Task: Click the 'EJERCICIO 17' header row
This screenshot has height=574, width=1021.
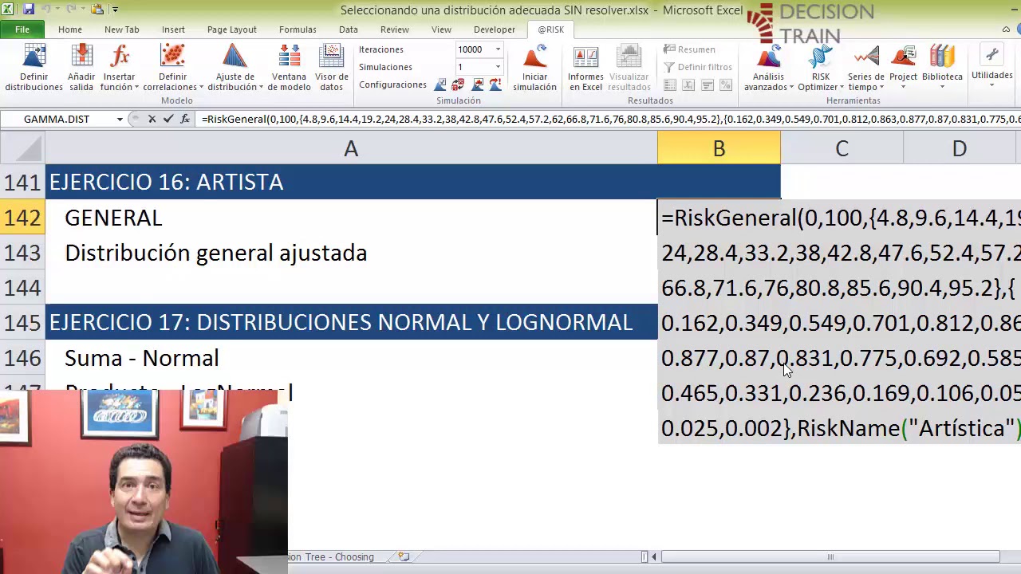Action: (351, 322)
